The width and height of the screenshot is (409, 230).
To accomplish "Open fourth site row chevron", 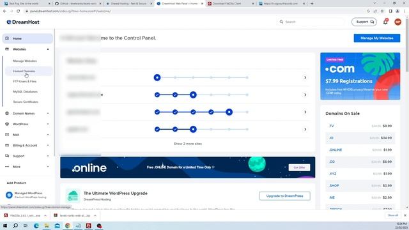I will click(305, 129).
